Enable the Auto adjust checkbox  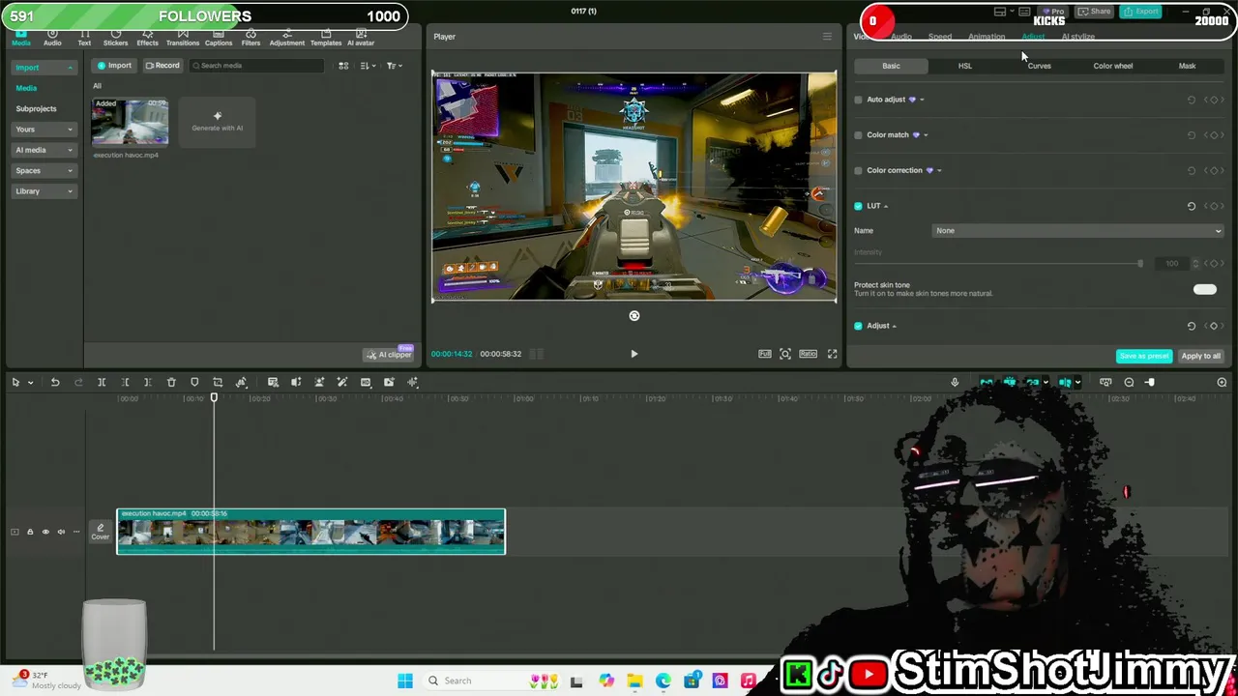pos(858,100)
